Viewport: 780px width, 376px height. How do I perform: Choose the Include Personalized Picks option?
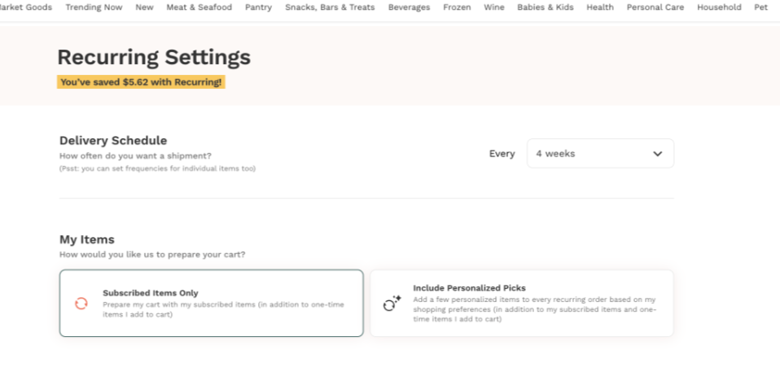(x=522, y=303)
